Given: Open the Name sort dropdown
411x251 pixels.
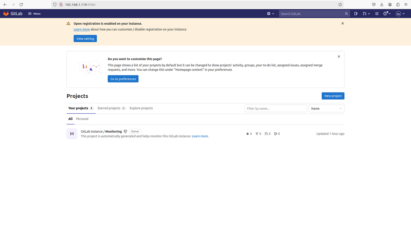Looking at the screenshot, I should 326,108.
